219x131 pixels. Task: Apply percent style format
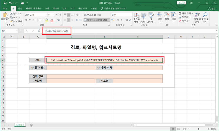(118, 20)
